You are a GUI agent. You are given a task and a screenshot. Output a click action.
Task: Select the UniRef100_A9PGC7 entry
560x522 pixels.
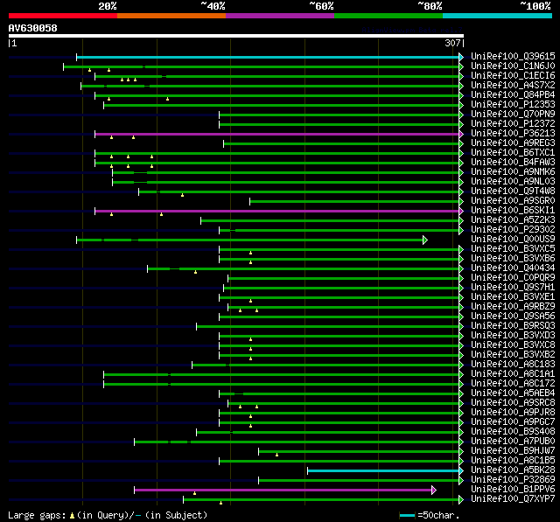[513, 422]
